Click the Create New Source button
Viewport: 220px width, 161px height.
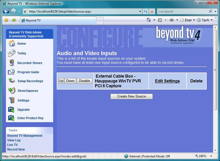pos(131,97)
